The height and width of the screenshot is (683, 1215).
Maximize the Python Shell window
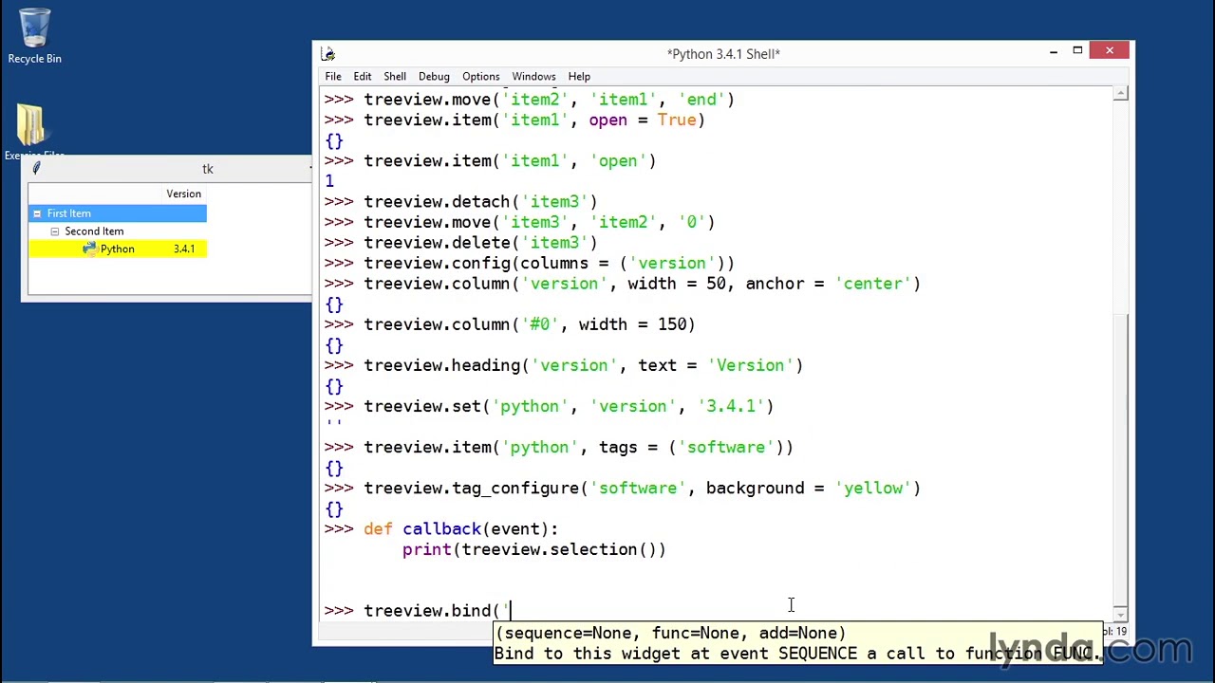1077,51
